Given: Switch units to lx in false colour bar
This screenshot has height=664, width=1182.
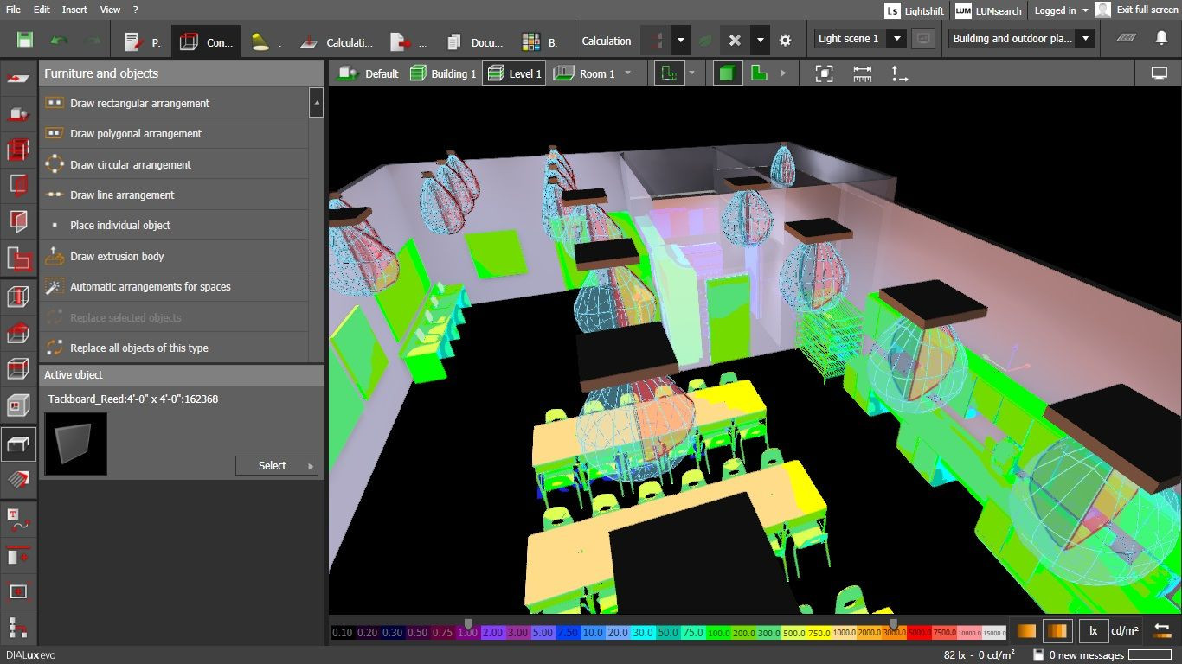Looking at the screenshot, I should (1093, 631).
